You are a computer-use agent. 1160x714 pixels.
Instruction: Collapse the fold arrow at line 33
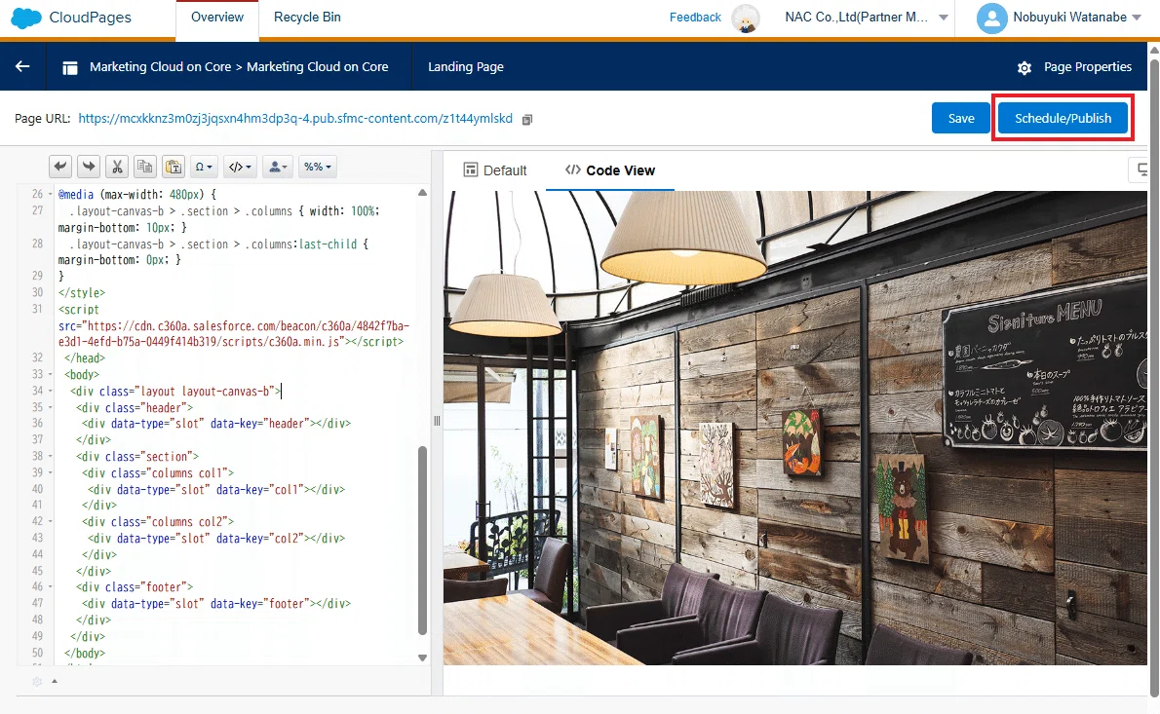[x=51, y=375]
